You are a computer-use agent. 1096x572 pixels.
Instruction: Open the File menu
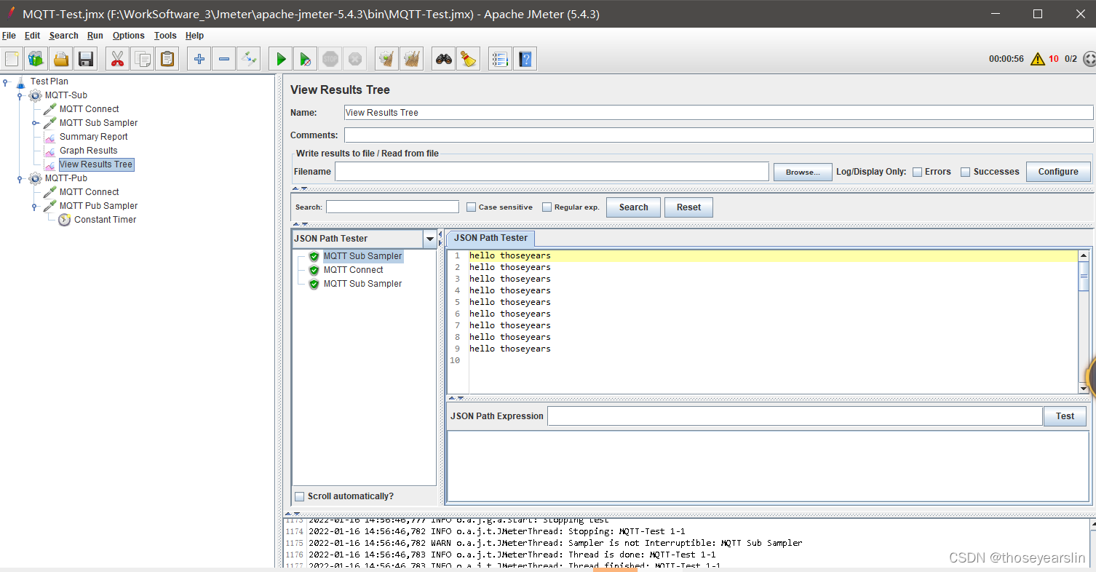(x=9, y=36)
